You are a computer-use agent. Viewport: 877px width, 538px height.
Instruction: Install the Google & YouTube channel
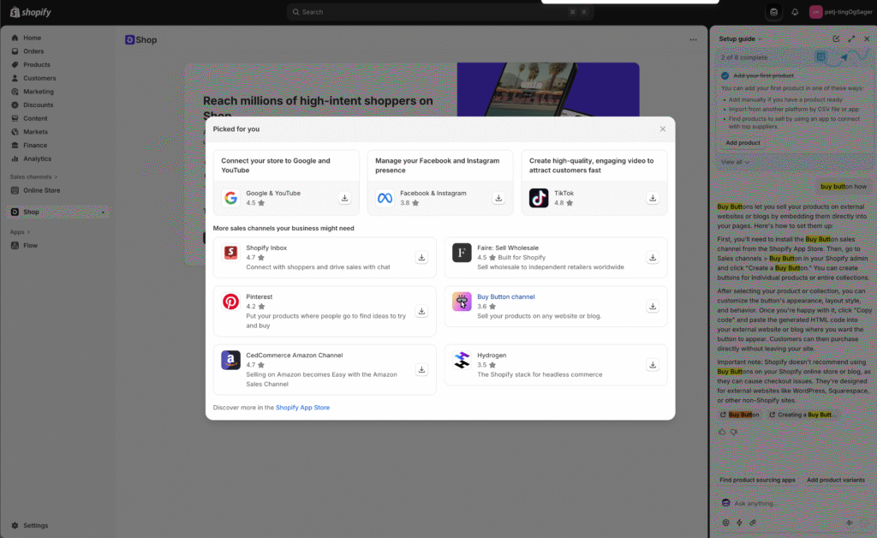[344, 198]
